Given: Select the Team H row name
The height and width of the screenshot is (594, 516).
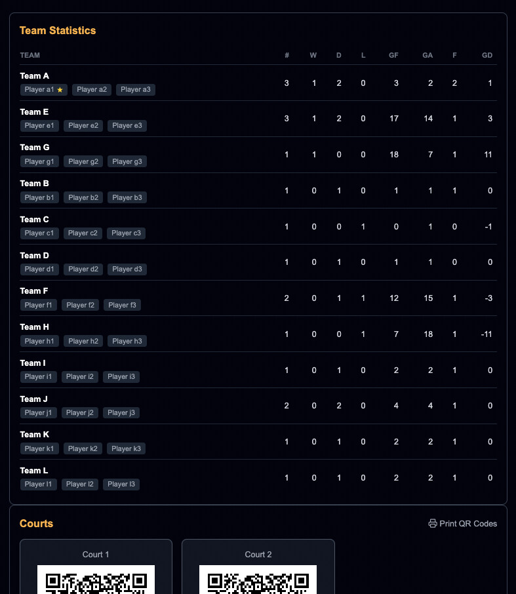Looking at the screenshot, I should click(x=35, y=327).
